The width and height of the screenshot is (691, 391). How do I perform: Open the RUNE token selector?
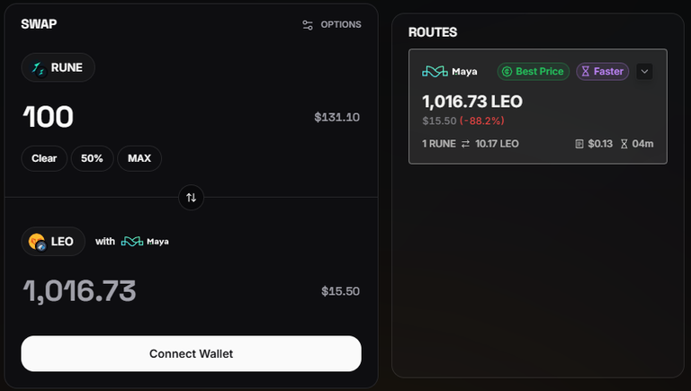click(58, 67)
